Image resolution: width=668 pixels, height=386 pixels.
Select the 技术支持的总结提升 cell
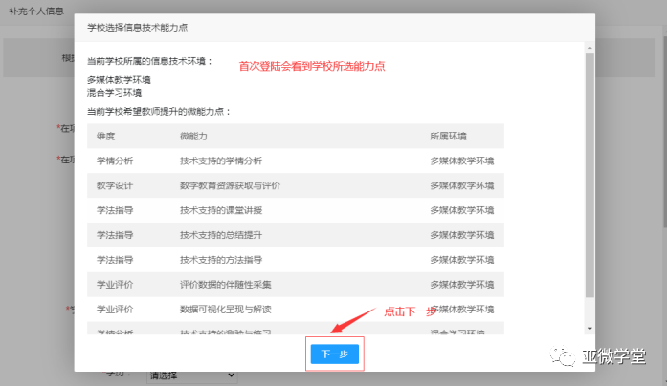coord(221,235)
